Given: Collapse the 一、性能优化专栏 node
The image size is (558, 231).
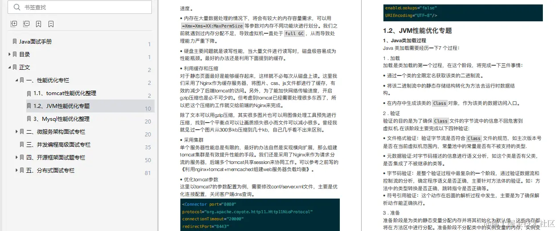Looking at the screenshot, I should (16, 80).
